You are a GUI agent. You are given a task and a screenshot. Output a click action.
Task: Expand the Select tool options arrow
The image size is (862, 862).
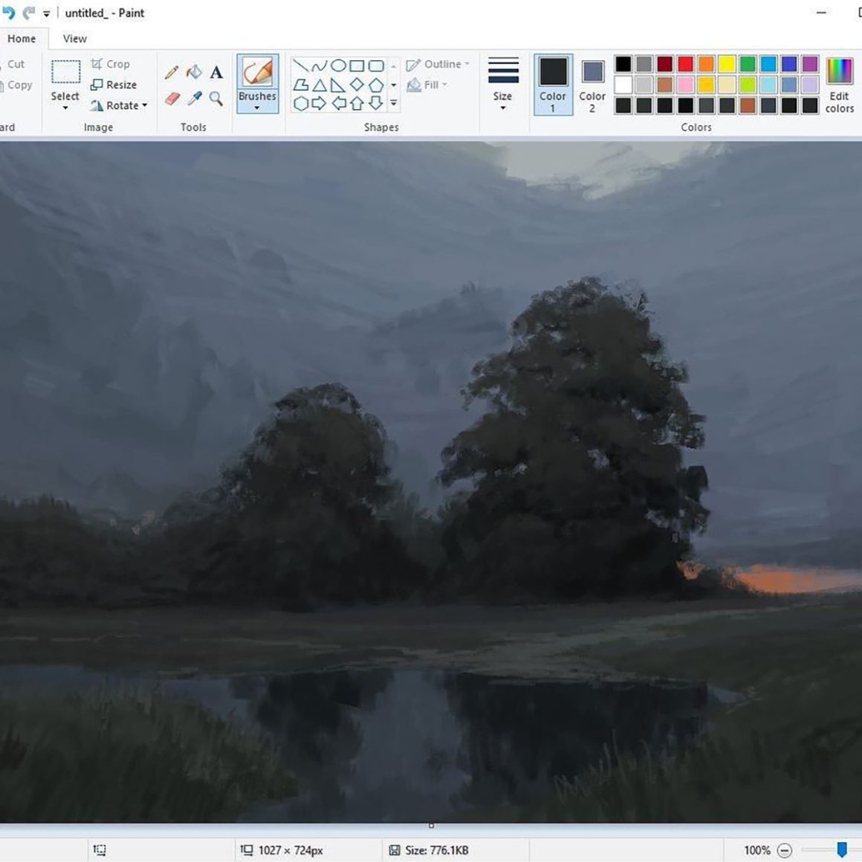click(65, 108)
